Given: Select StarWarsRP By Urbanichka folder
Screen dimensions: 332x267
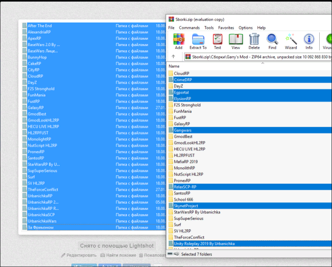Looking at the screenshot, I should pos(250,212).
